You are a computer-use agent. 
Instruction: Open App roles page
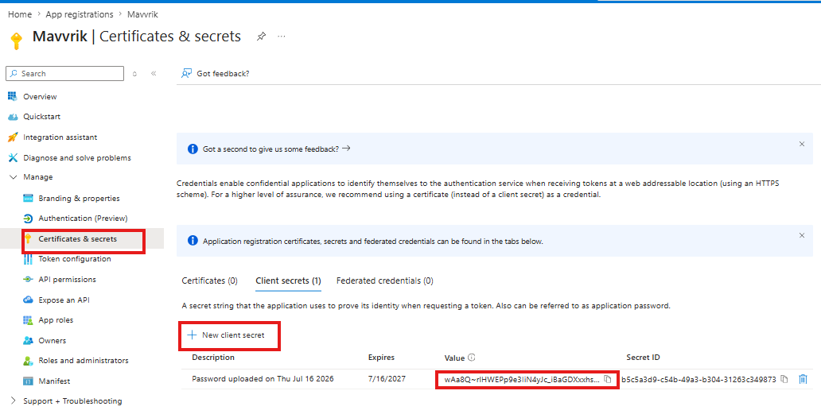pos(56,320)
